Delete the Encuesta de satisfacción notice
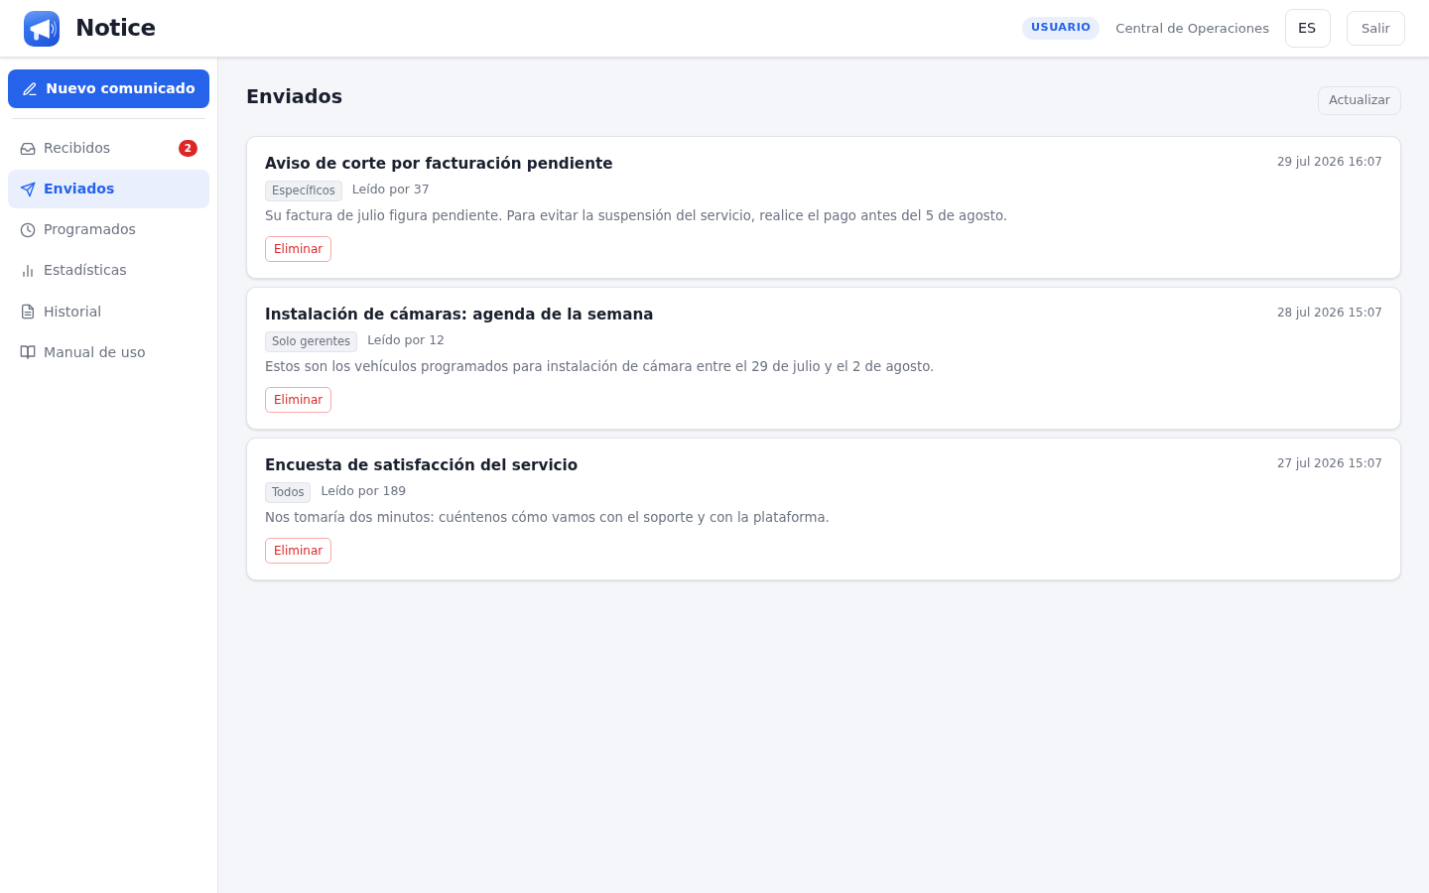This screenshot has height=893, width=1429. (x=298, y=551)
